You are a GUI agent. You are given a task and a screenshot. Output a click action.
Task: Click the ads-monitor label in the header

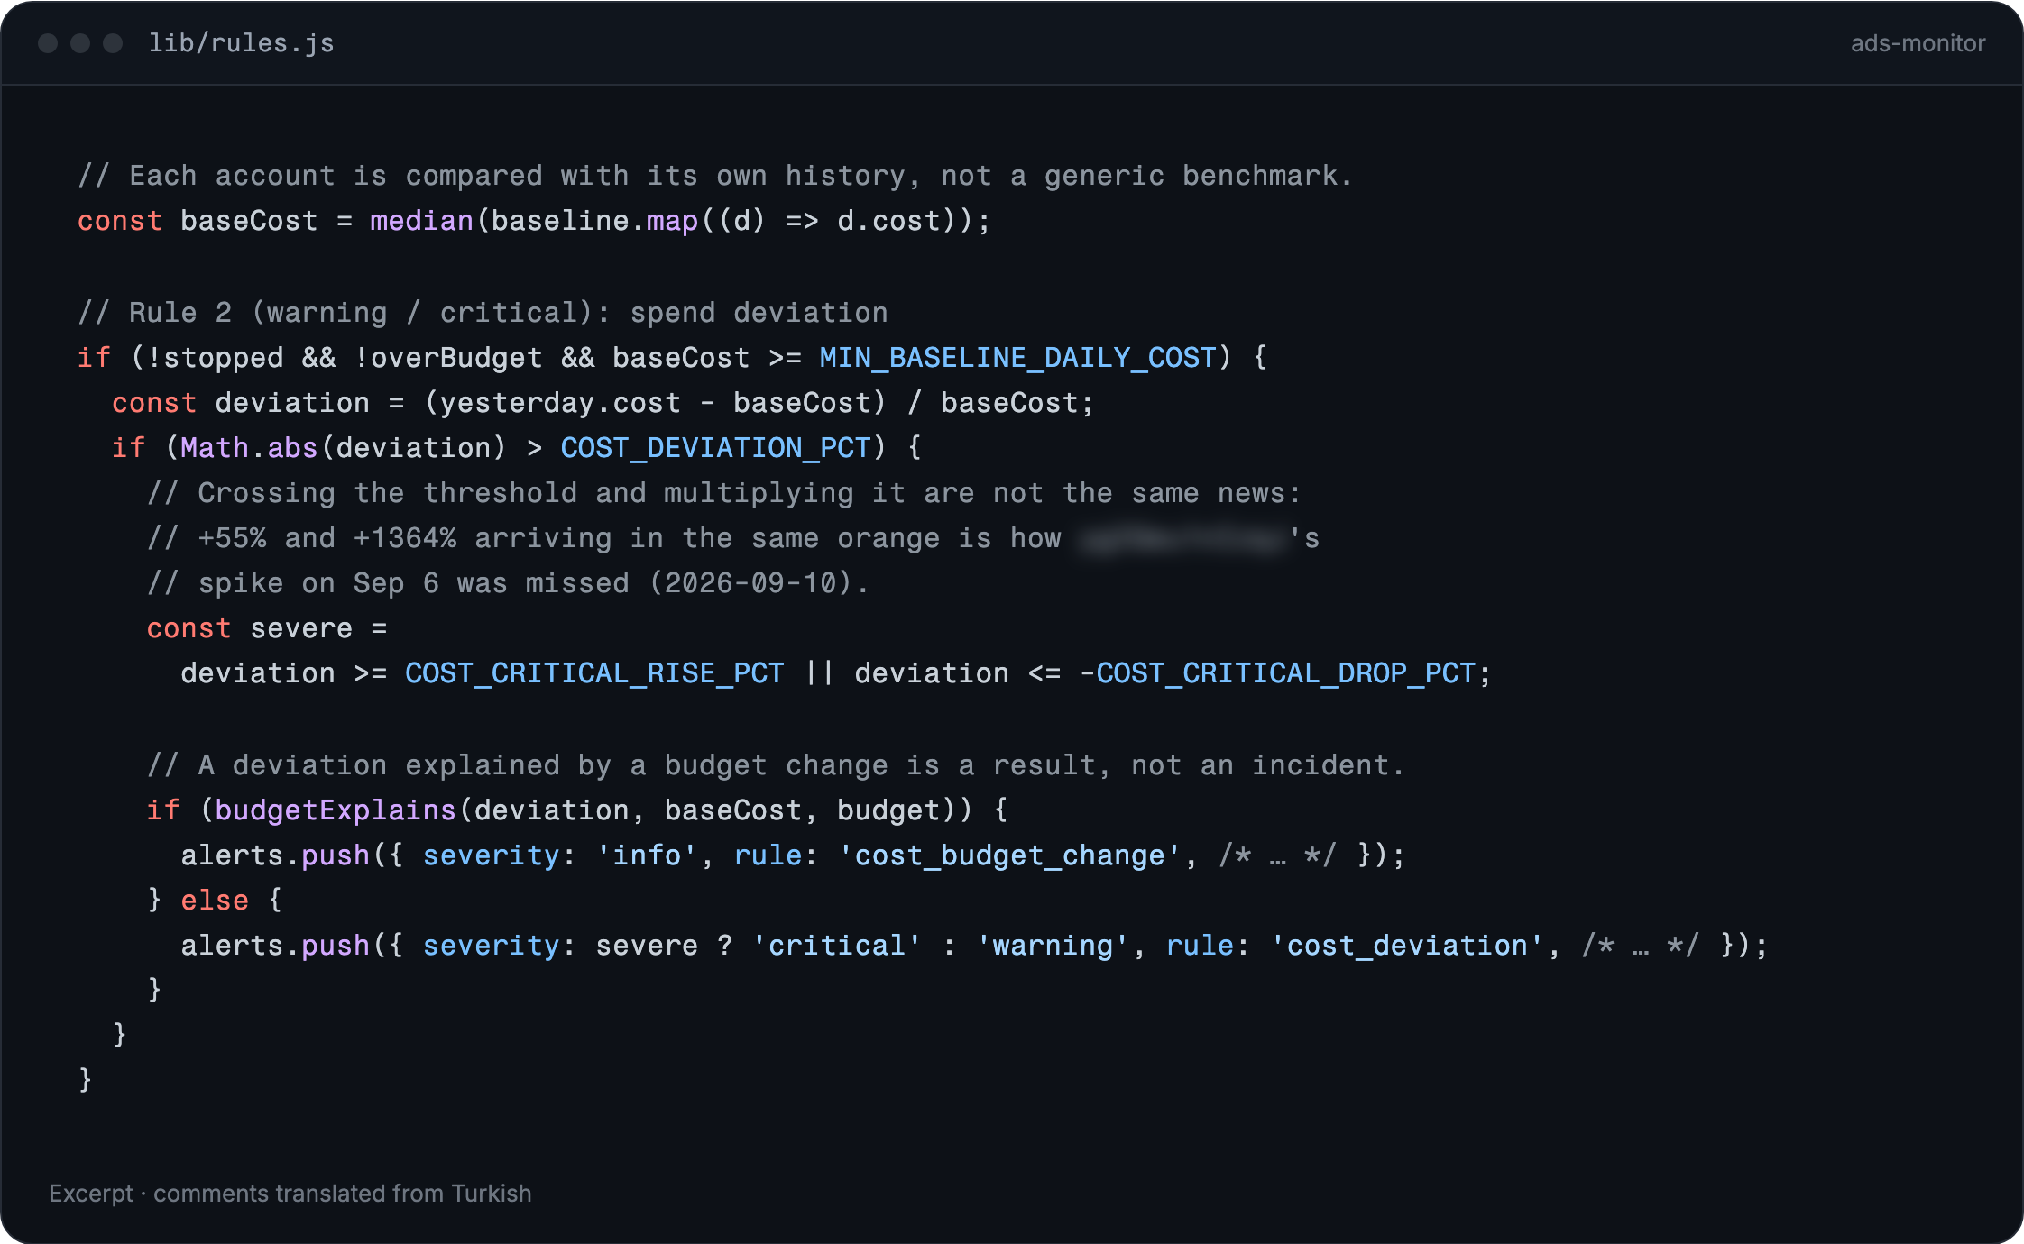(1918, 43)
